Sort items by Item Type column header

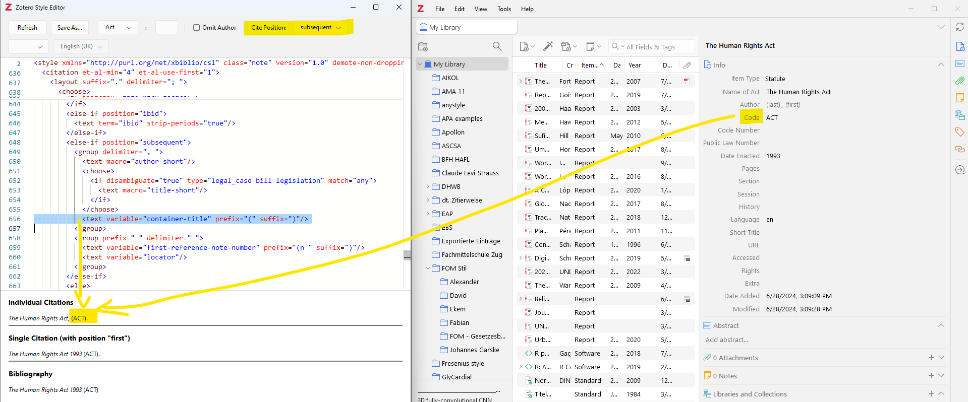pyautogui.click(x=592, y=65)
